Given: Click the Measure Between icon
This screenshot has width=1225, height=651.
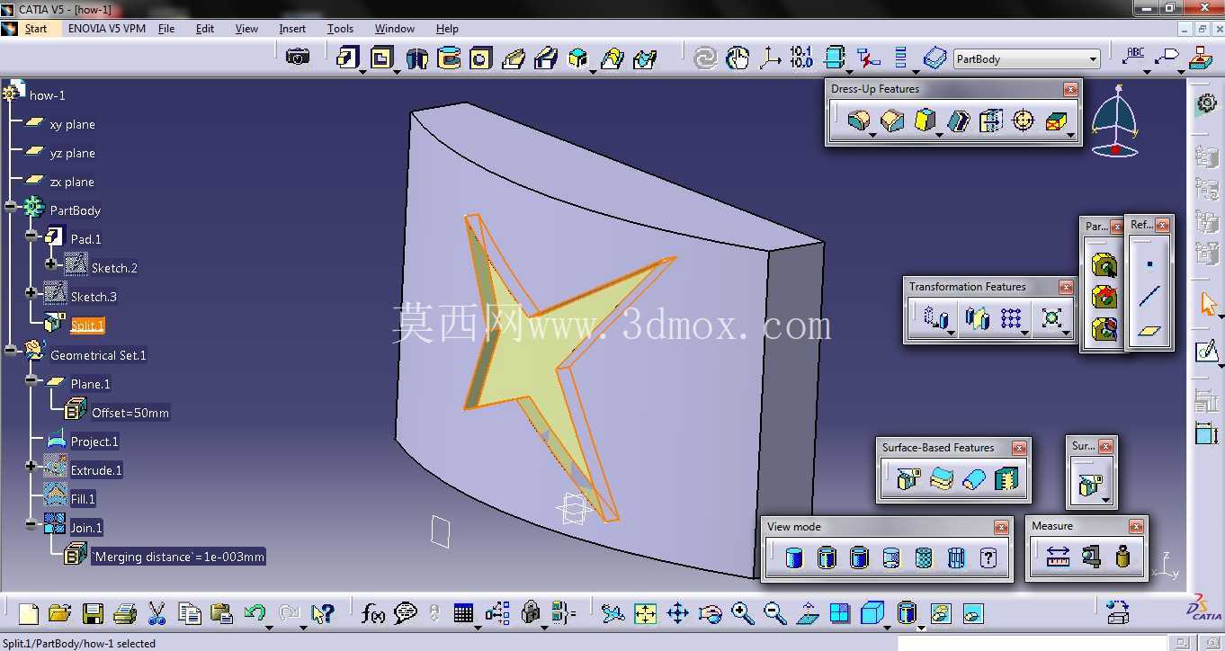Looking at the screenshot, I should click(1058, 557).
